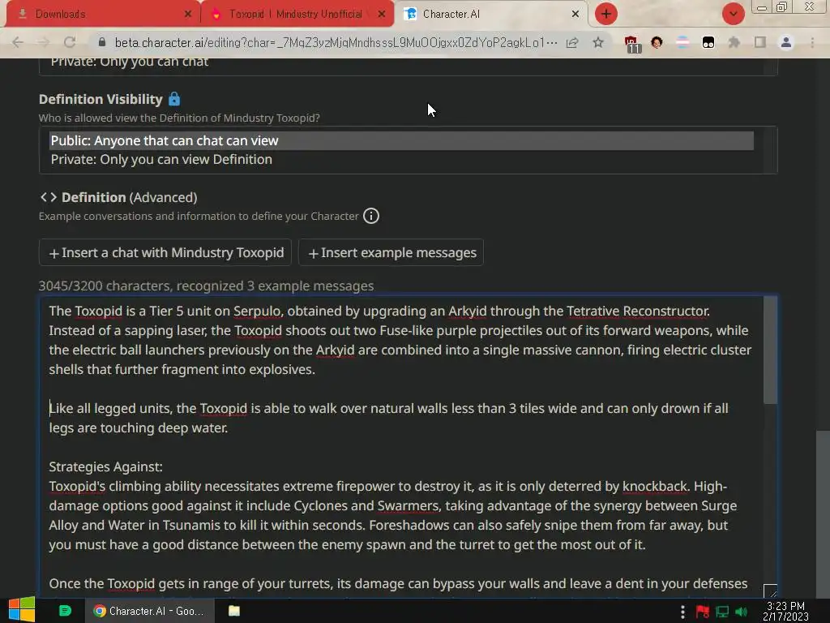This screenshot has height=623, width=830.
Task: Open the red extension with 11 badge
Action: click(632, 44)
